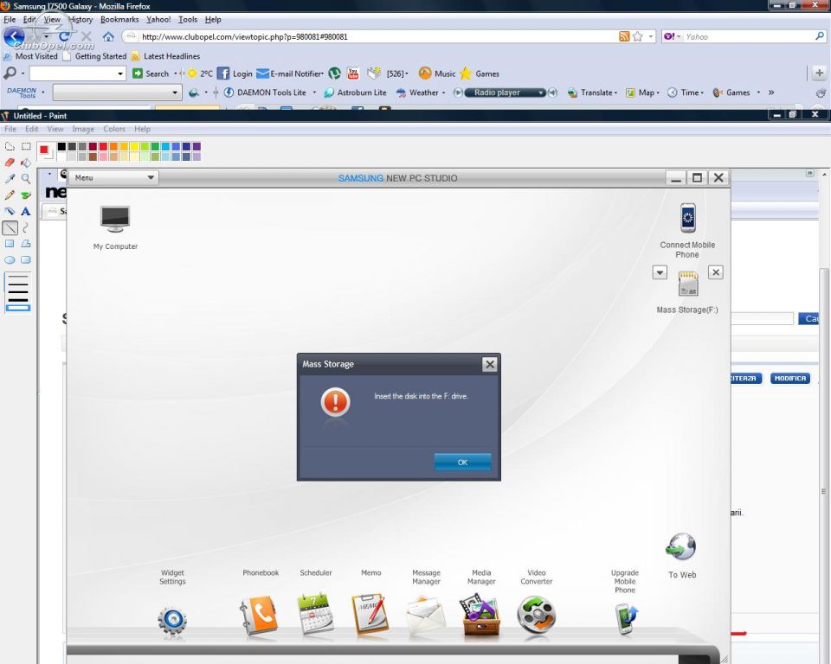
Task: Expand the Translate dropdown
Action: pos(615,93)
